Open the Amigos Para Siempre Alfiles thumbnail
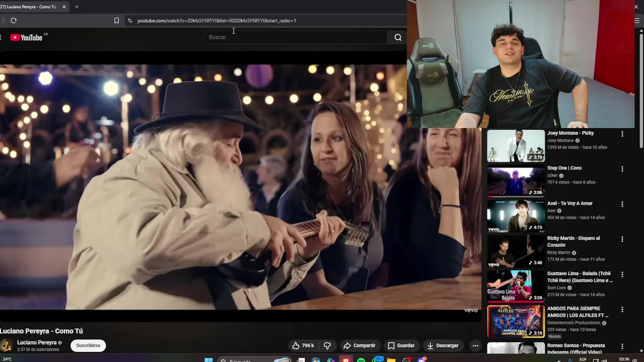 click(x=516, y=321)
